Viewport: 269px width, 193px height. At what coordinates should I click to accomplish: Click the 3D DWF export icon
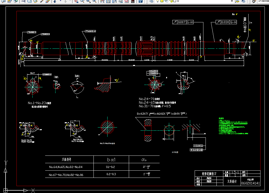[x=16, y=1]
